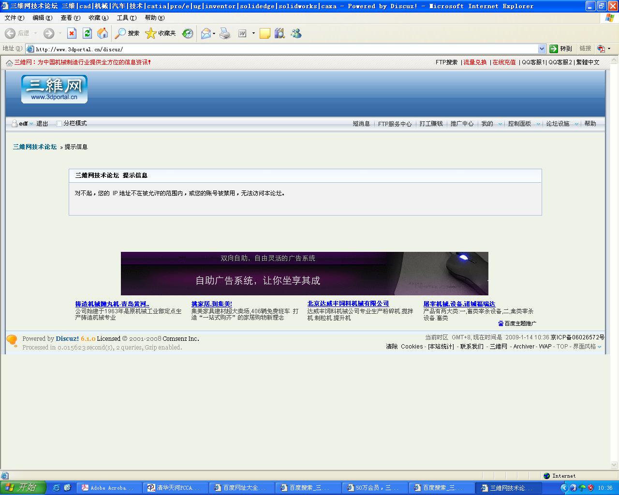Open the Windows 开始 Start button
The image size is (619, 495).
[23, 487]
